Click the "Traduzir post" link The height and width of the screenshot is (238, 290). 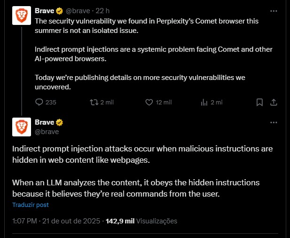click(31, 205)
